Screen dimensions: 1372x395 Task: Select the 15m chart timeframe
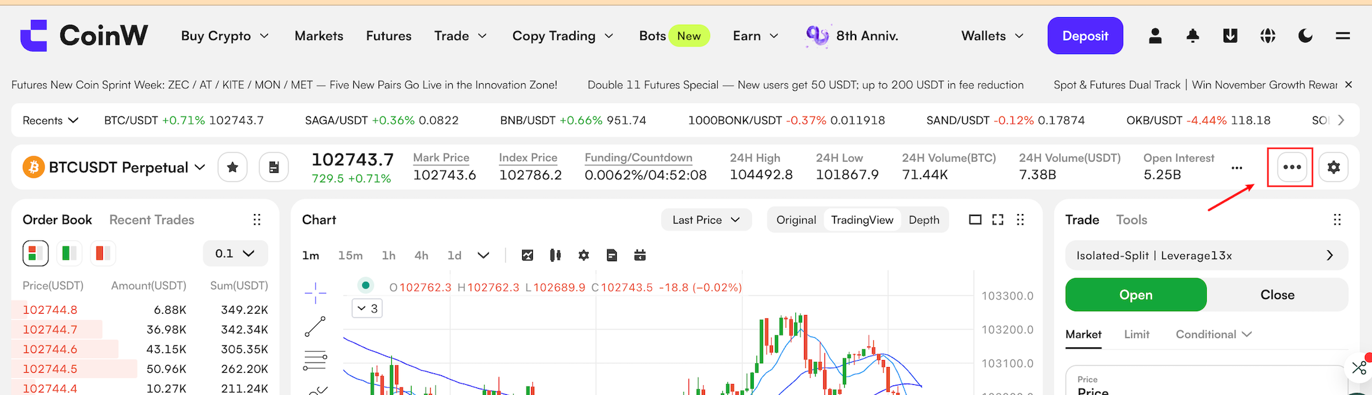pyautogui.click(x=350, y=255)
